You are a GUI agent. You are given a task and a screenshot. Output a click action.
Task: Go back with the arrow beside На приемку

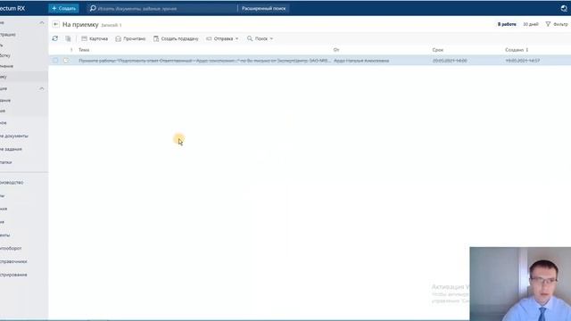(55, 24)
